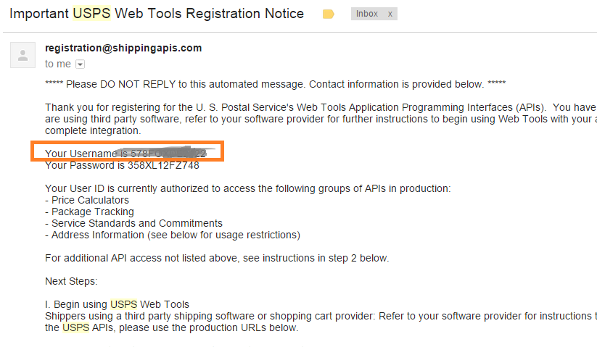Click the email subject title
The height and width of the screenshot is (347, 597).
pos(157,14)
